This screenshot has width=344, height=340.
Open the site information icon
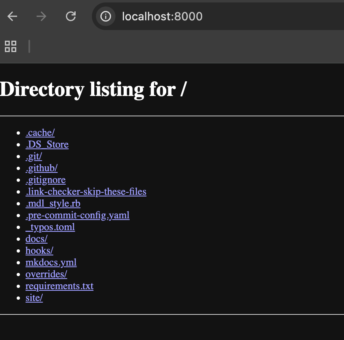pos(106,16)
